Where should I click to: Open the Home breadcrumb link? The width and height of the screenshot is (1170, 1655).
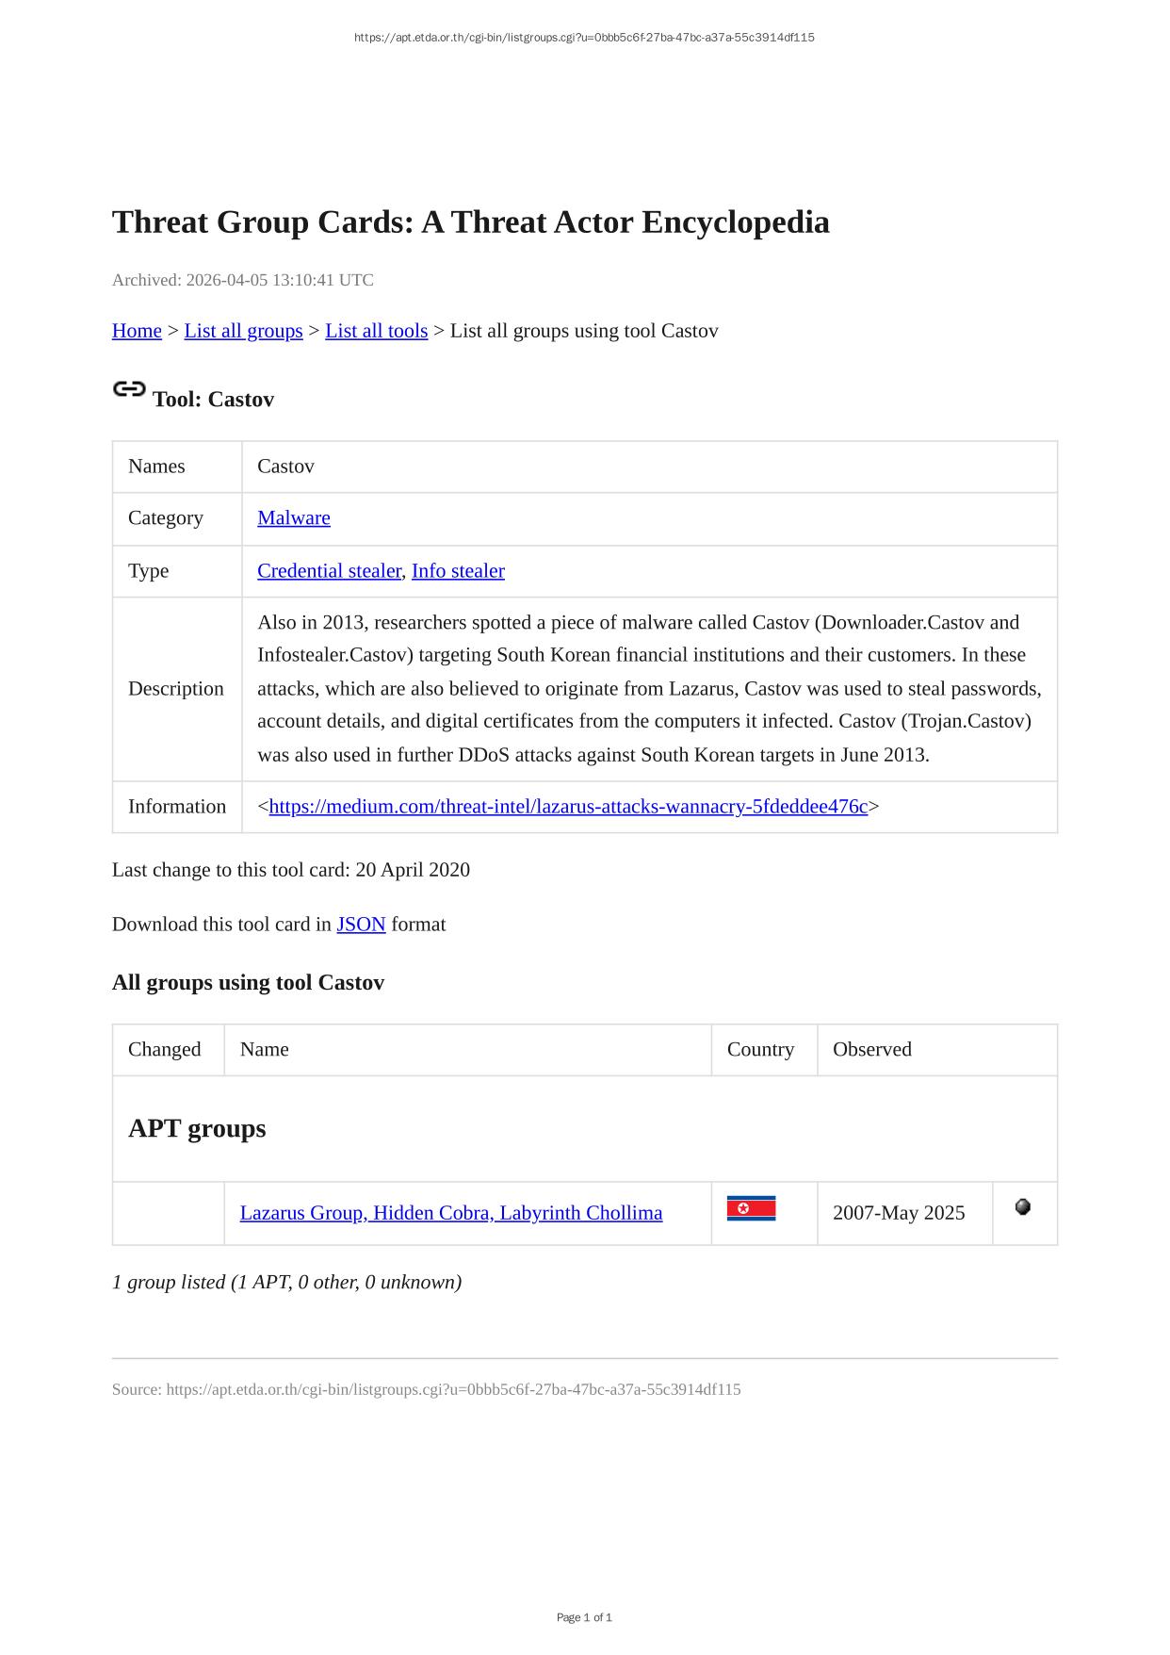point(137,331)
